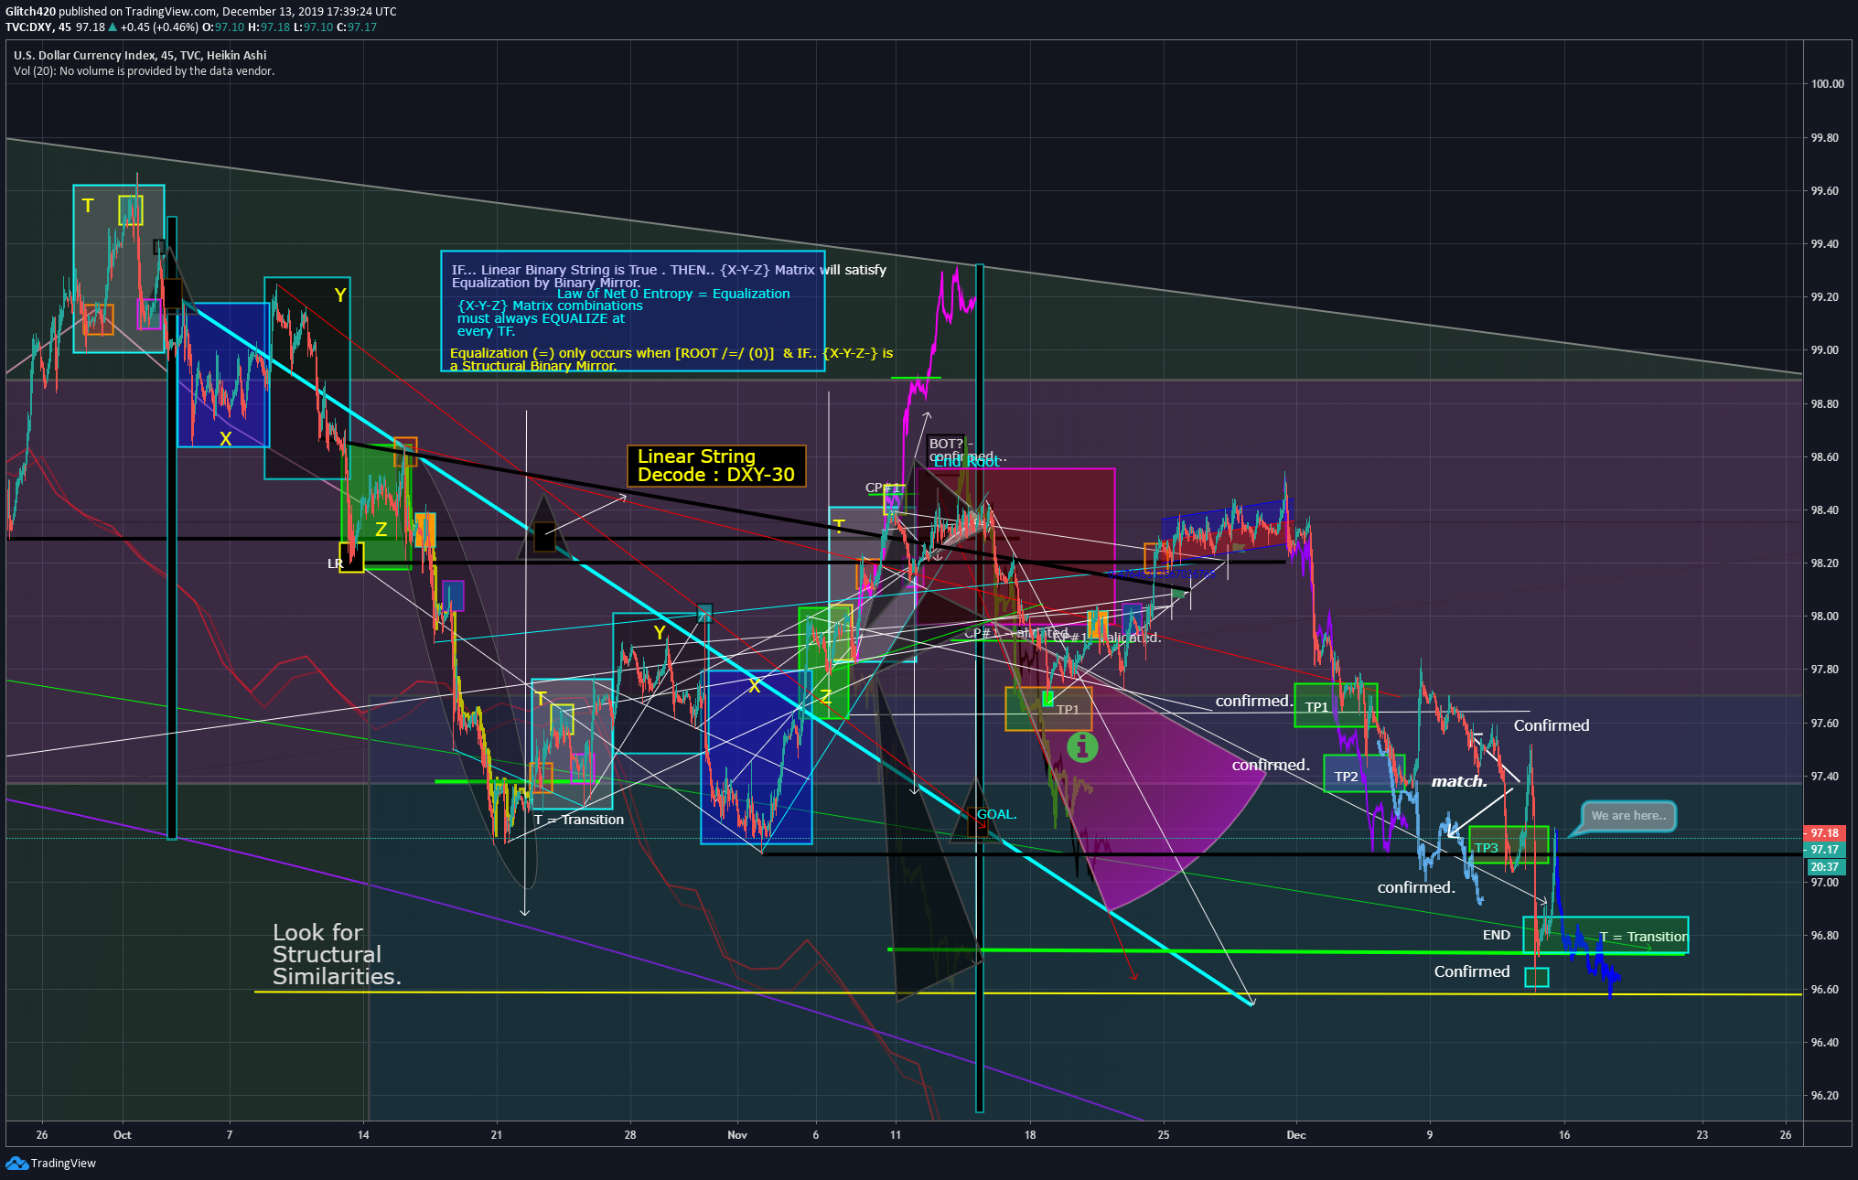The image size is (1858, 1180).
Task: Click 'Law of Net 0 Entropy = Equalization' text
Action: coord(673,294)
